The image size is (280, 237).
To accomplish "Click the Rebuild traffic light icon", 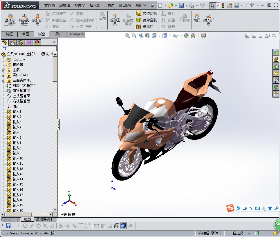I will (x=223, y=5).
